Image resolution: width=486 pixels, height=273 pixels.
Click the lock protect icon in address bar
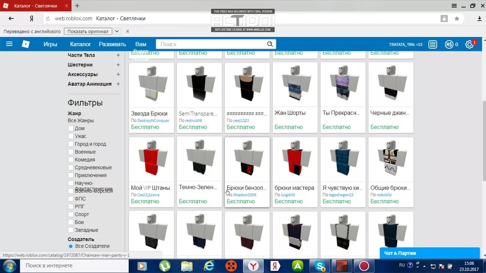(x=444, y=19)
